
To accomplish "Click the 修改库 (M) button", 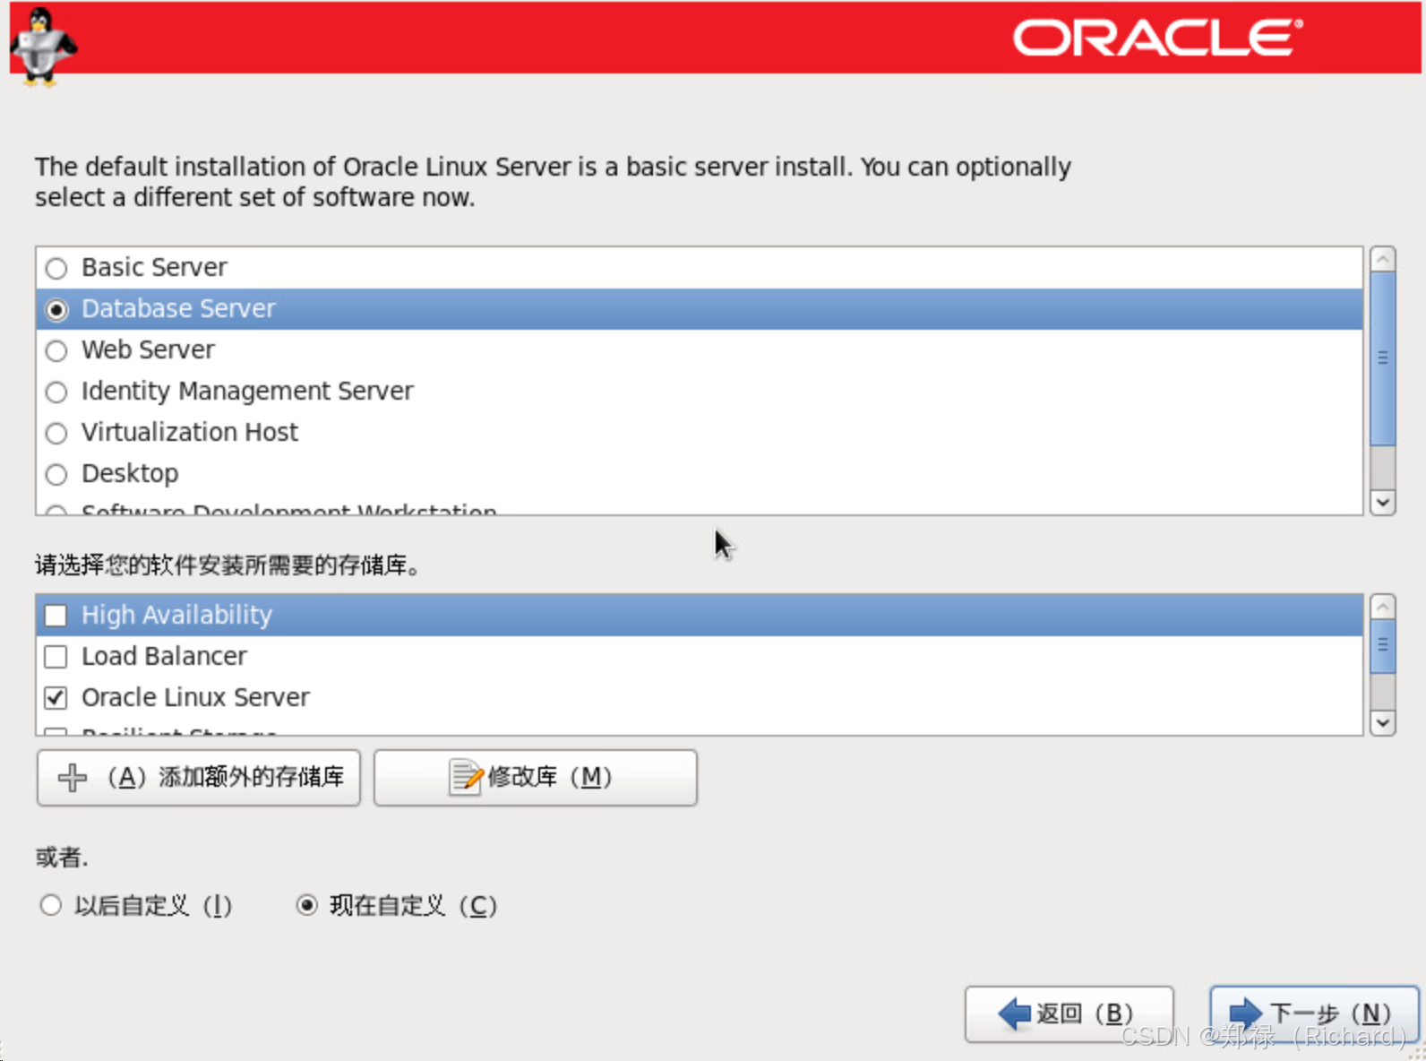I will click(536, 777).
